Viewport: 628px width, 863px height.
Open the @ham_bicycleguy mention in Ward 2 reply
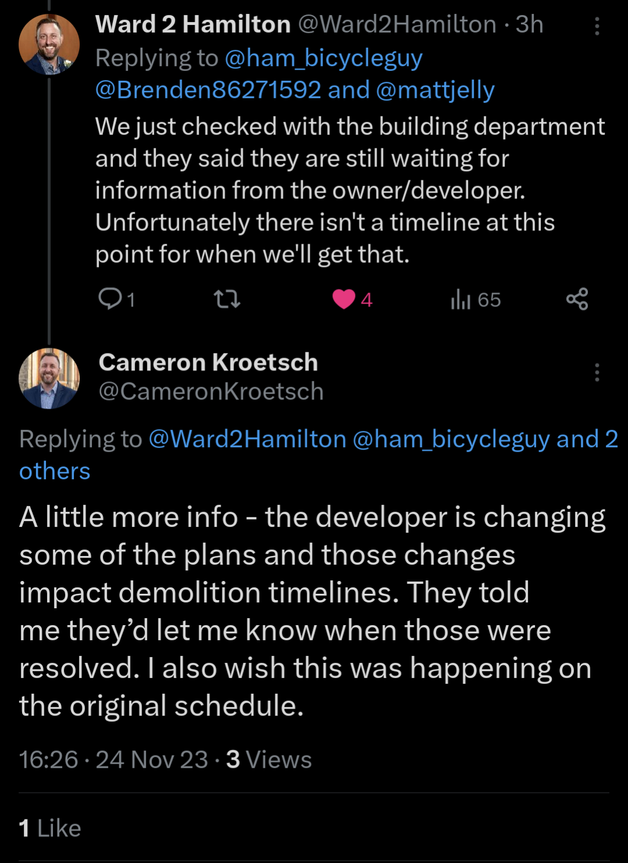(323, 58)
